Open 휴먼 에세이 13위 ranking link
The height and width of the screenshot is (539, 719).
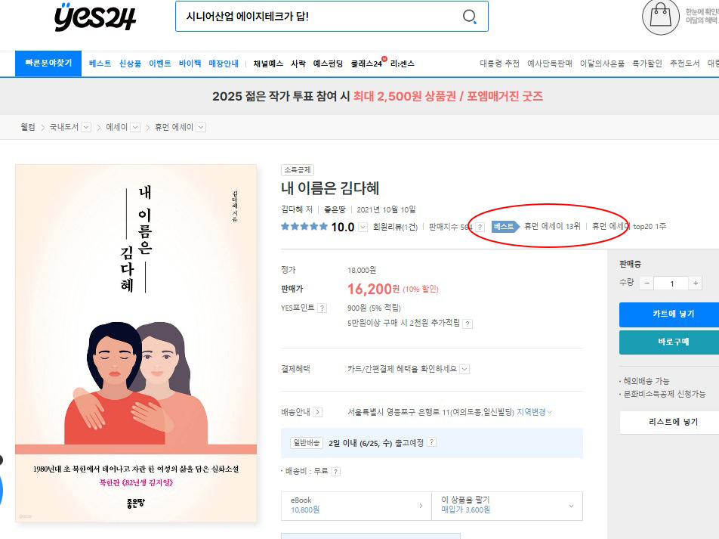552,226
